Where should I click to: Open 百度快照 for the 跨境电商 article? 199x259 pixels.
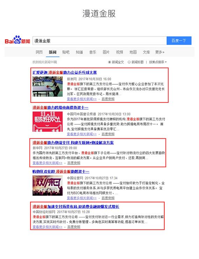click(x=108, y=134)
